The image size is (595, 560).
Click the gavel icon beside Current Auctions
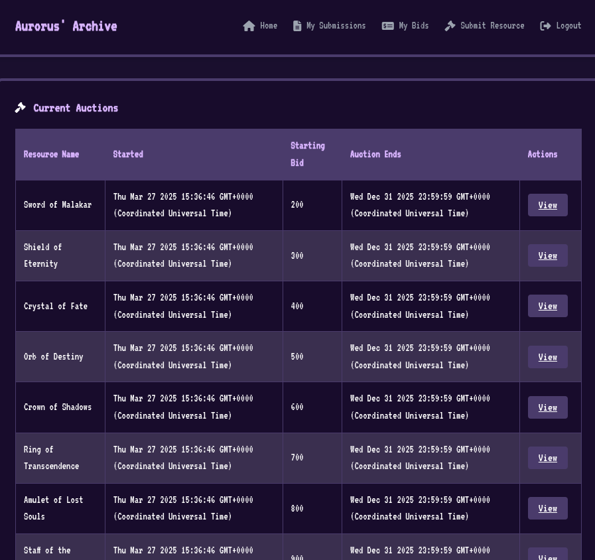coord(21,107)
